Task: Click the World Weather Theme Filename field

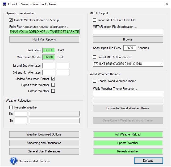Action: pos(128,94)
